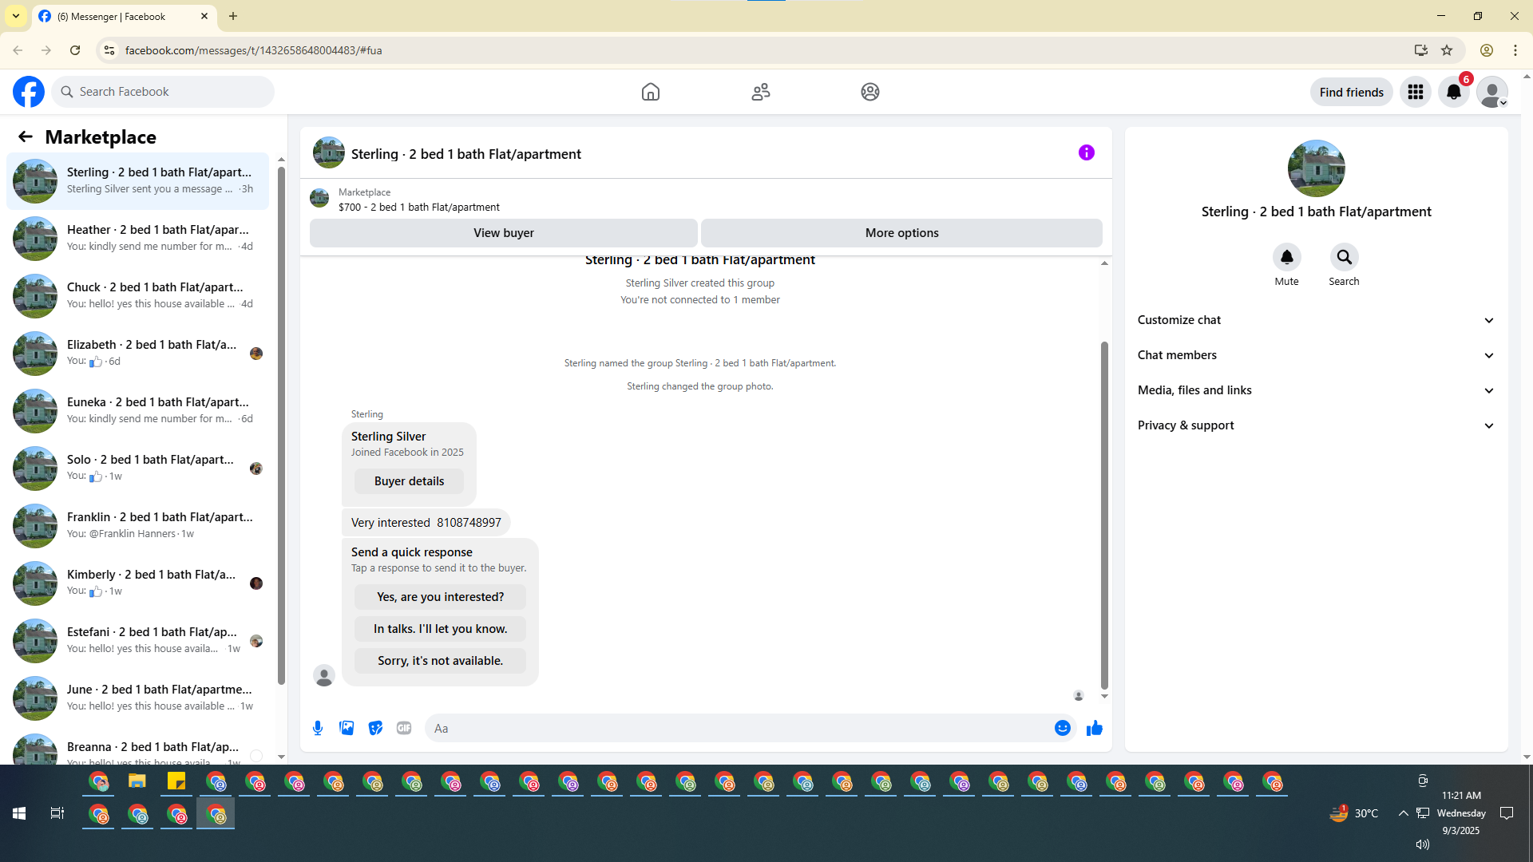Go back from Marketplace with arrow

pos(26,136)
